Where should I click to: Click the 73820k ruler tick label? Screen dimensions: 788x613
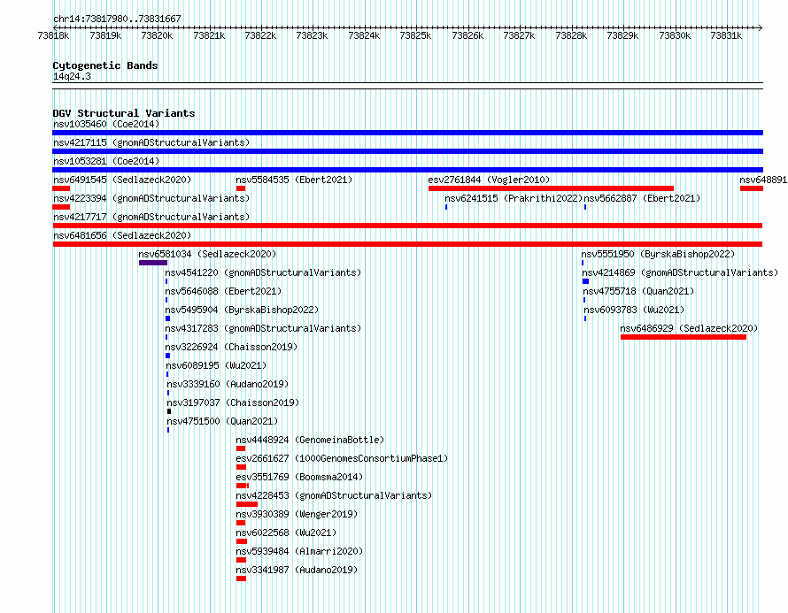(157, 35)
